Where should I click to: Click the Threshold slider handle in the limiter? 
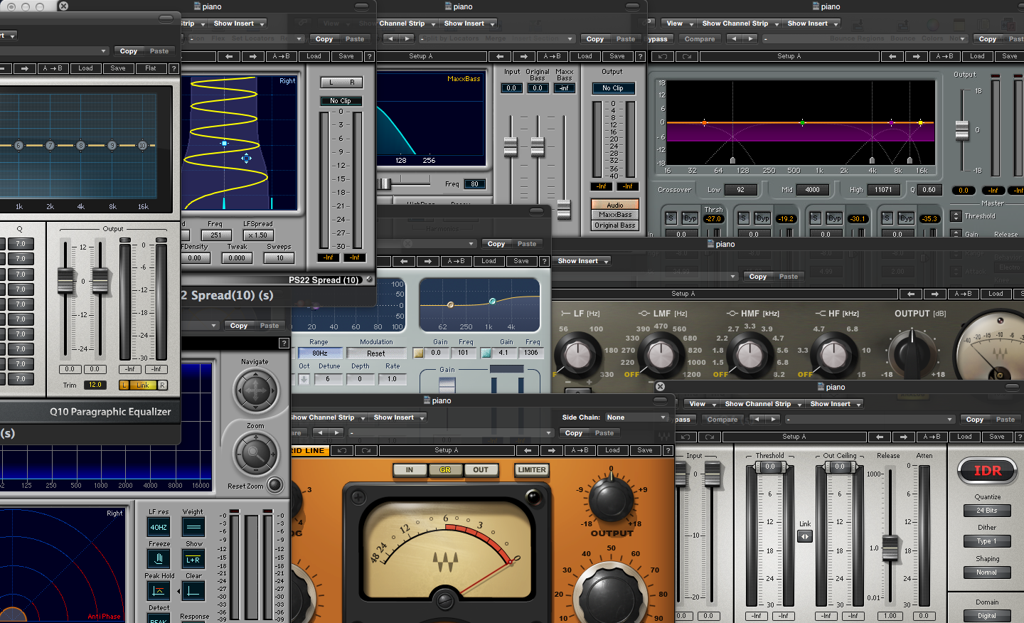(x=770, y=467)
